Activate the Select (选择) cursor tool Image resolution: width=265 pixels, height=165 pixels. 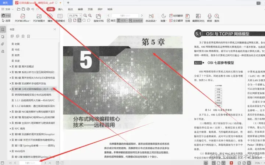(6, 21)
